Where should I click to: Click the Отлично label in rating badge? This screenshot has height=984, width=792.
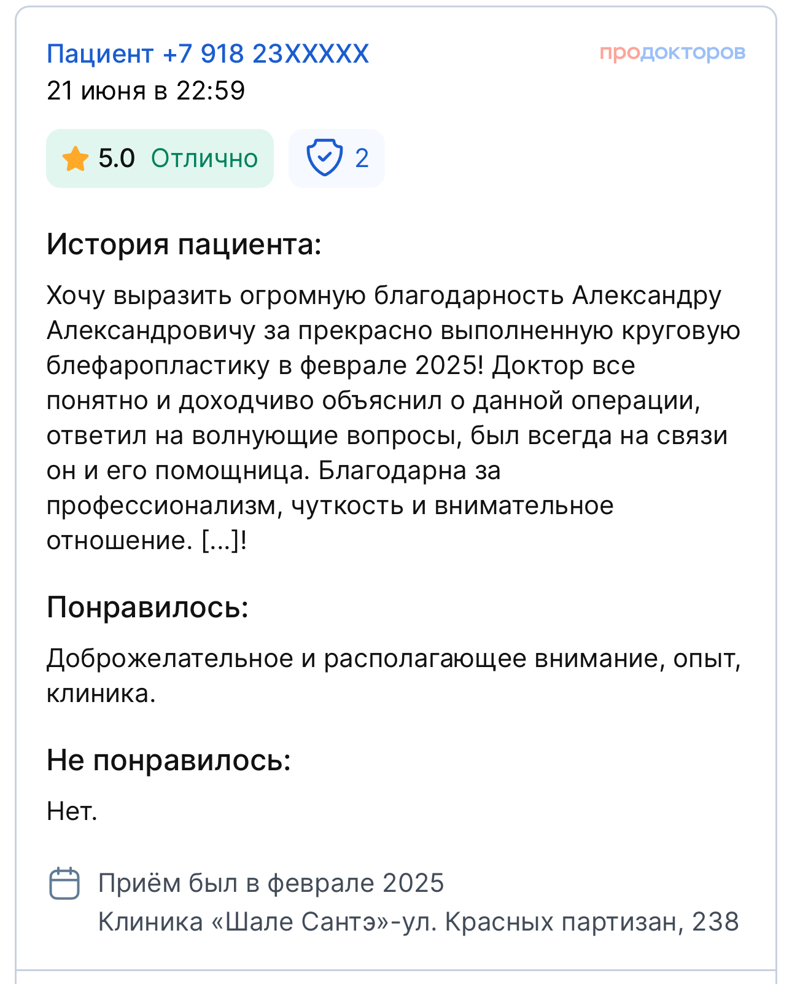coord(204,158)
